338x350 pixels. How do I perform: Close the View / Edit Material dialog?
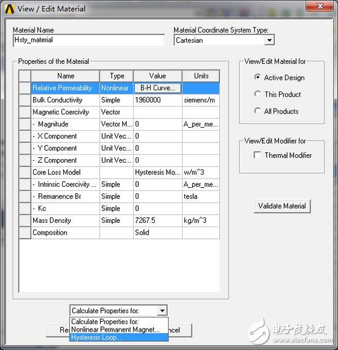click(x=320, y=6)
